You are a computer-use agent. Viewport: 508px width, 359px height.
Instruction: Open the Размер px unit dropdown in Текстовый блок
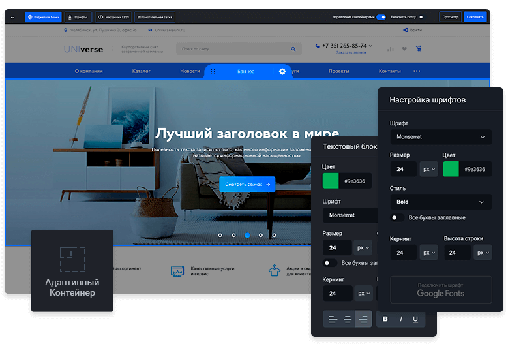363,248
